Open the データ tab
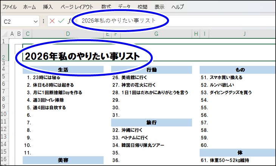The image size is (276, 166). tap(124, 7)
